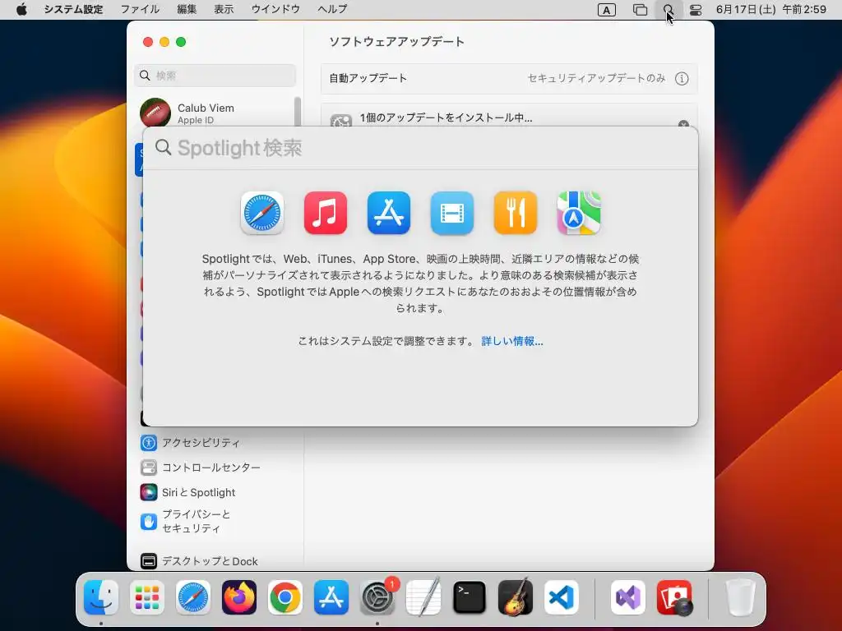Click App Store icon in Spotlight panel
This screenshot has width=842, height=631.
click(389, 213)
